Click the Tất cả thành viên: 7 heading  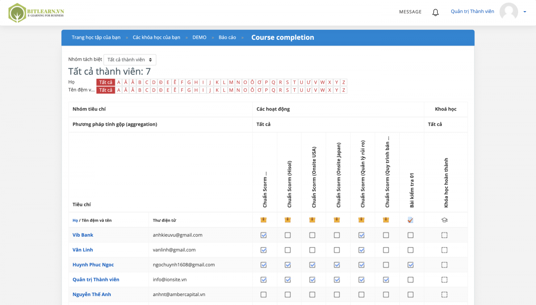pos(109,71)
